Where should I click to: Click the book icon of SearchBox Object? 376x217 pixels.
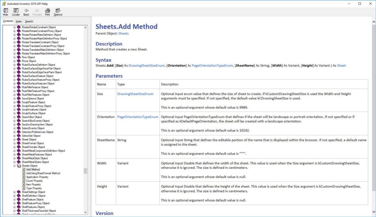pos(19,117)
